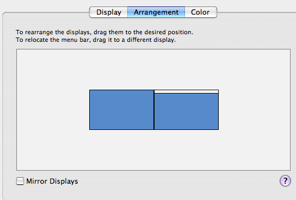Click the border between the two displays
296x200 pixels.
point(154,110)
